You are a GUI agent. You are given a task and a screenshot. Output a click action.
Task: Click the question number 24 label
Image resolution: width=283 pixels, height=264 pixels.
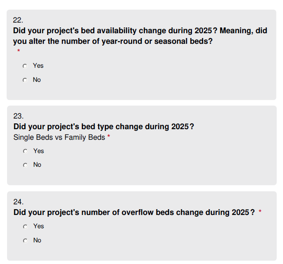tap(19, 202)
